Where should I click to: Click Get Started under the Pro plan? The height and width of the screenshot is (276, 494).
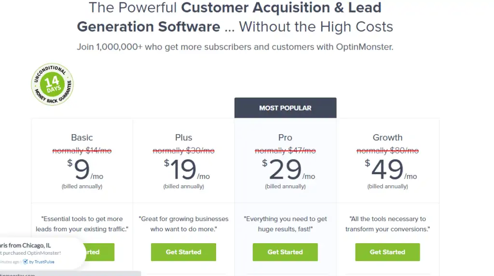(x=285, y=252)
